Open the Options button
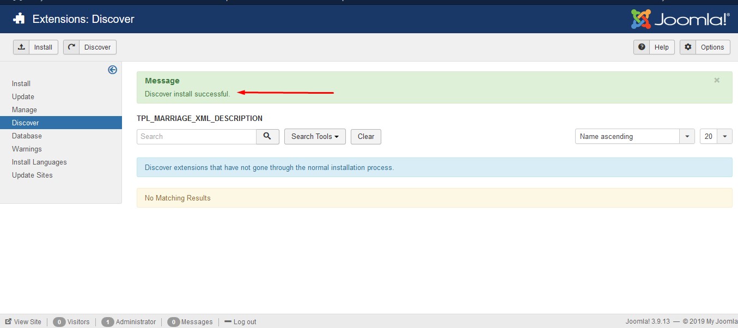Viewport: 738px width, 328px height. click(705, 47)
